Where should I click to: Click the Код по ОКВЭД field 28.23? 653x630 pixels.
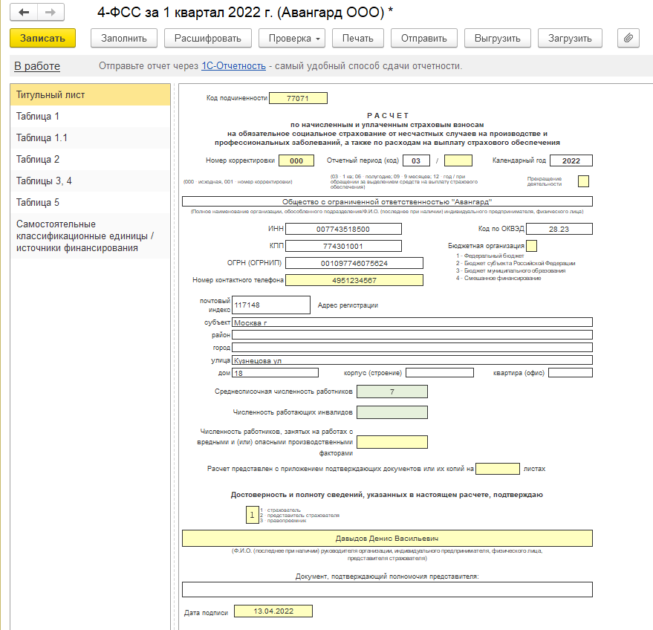(559, 229)
